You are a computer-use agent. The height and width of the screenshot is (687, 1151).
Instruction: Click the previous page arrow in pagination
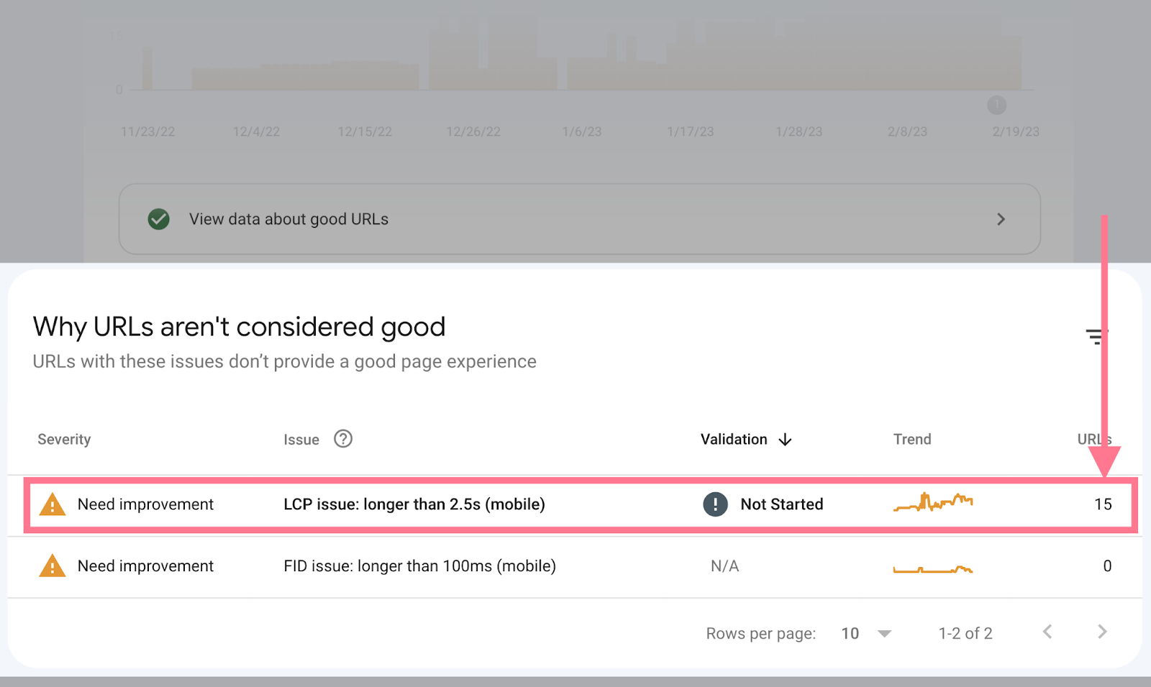[1047, 632]
